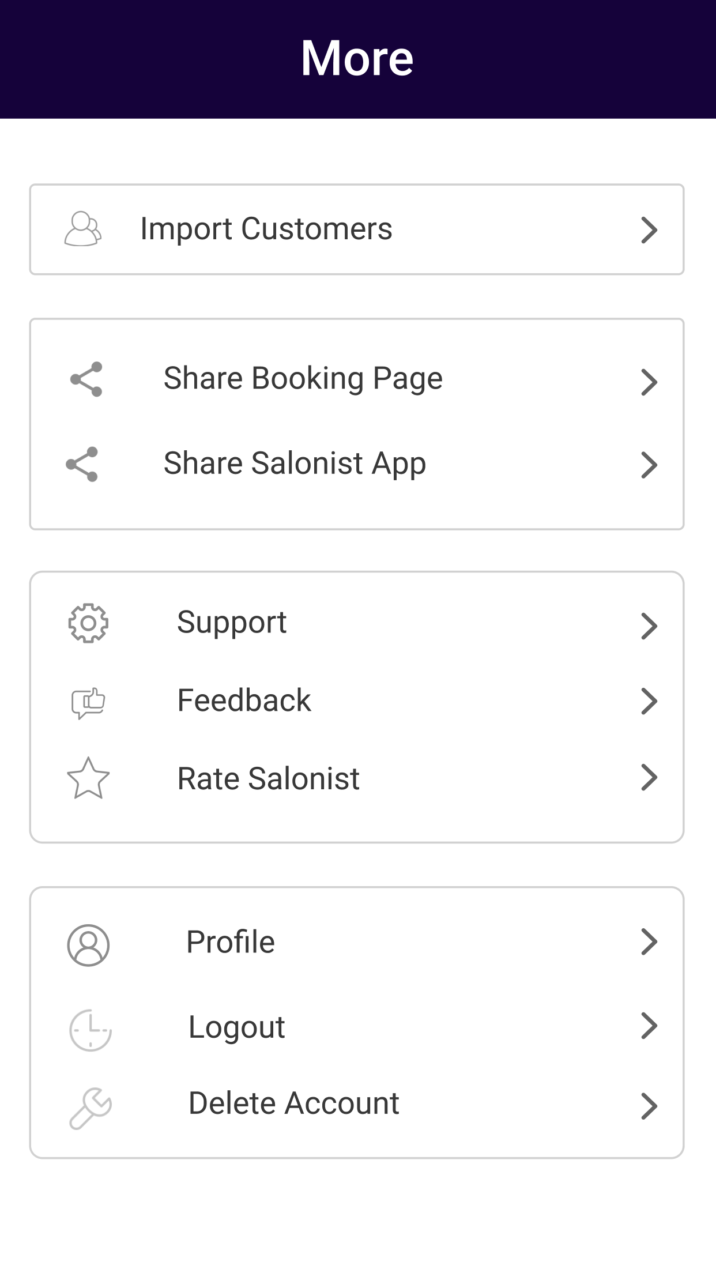Image resolution: width=716 pixels, height=1273 pixels.
Task: Open Import Customers via its chevron arrow
Action: click(649, 230)
